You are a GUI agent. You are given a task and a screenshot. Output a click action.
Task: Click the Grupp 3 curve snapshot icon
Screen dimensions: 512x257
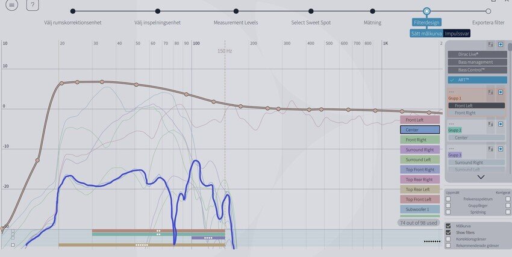[490, 149]
